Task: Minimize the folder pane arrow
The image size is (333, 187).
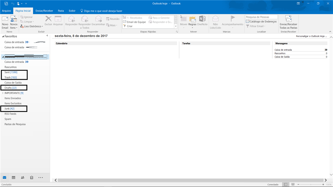Action: (x=47, y=36)
